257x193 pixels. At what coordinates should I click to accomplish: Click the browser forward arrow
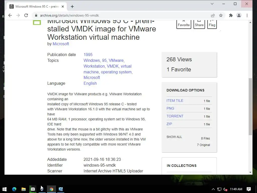[x=18, y=15]
